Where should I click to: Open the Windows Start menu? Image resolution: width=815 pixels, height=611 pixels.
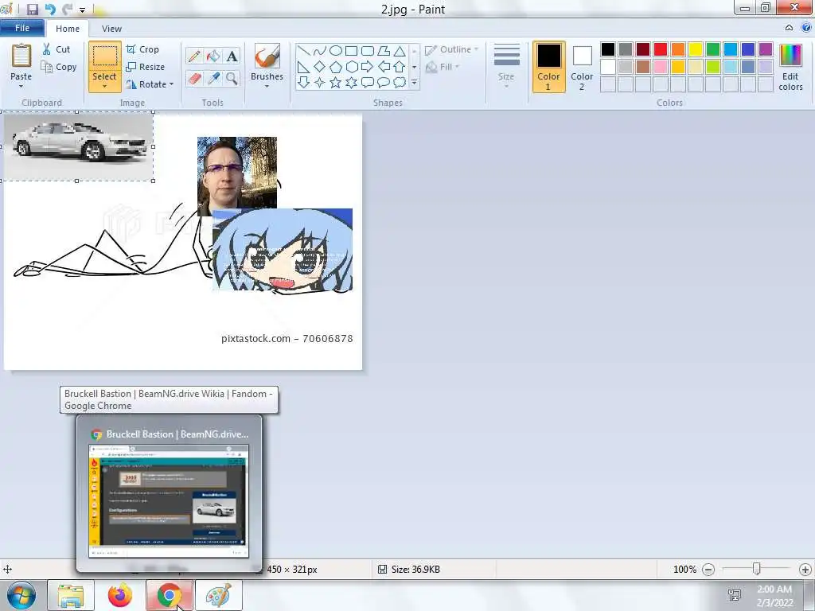21,595
